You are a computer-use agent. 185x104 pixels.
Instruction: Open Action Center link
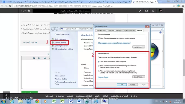coord(59,76)
